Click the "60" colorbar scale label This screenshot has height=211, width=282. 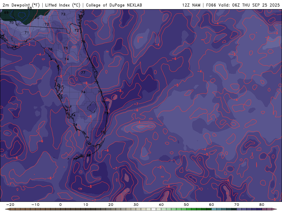click(x=211, y=205)
